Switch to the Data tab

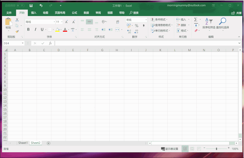pos(86,13)
